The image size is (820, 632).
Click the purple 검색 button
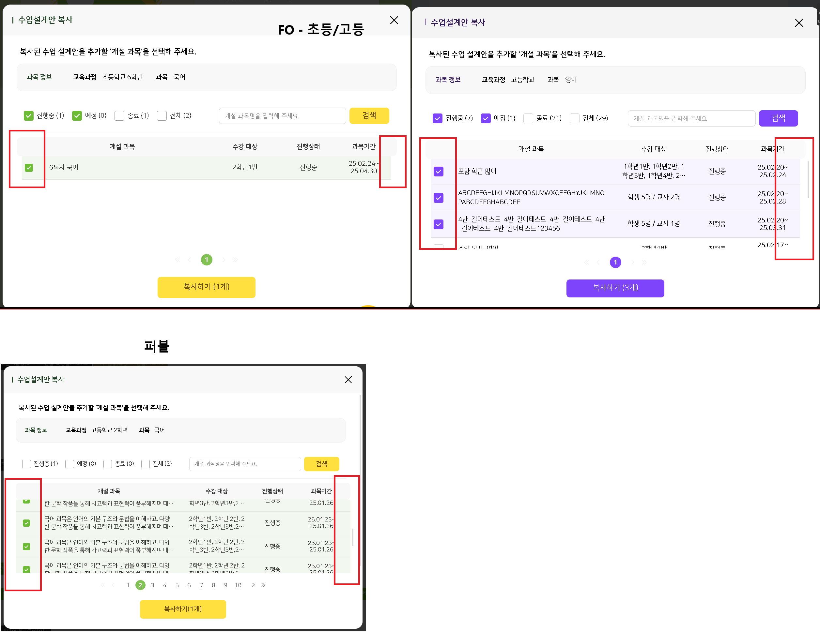point(778,118)
